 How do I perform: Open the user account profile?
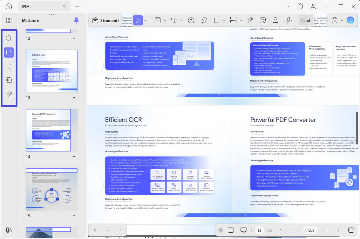[x=313, y=6]
